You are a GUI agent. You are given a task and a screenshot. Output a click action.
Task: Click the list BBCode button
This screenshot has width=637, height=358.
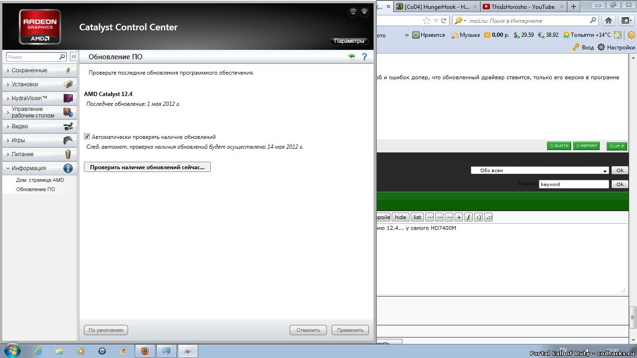[x=417, y=217]
